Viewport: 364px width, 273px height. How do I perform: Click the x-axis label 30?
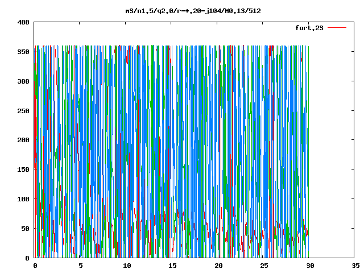pyautogui.click(x=310, y=266)
